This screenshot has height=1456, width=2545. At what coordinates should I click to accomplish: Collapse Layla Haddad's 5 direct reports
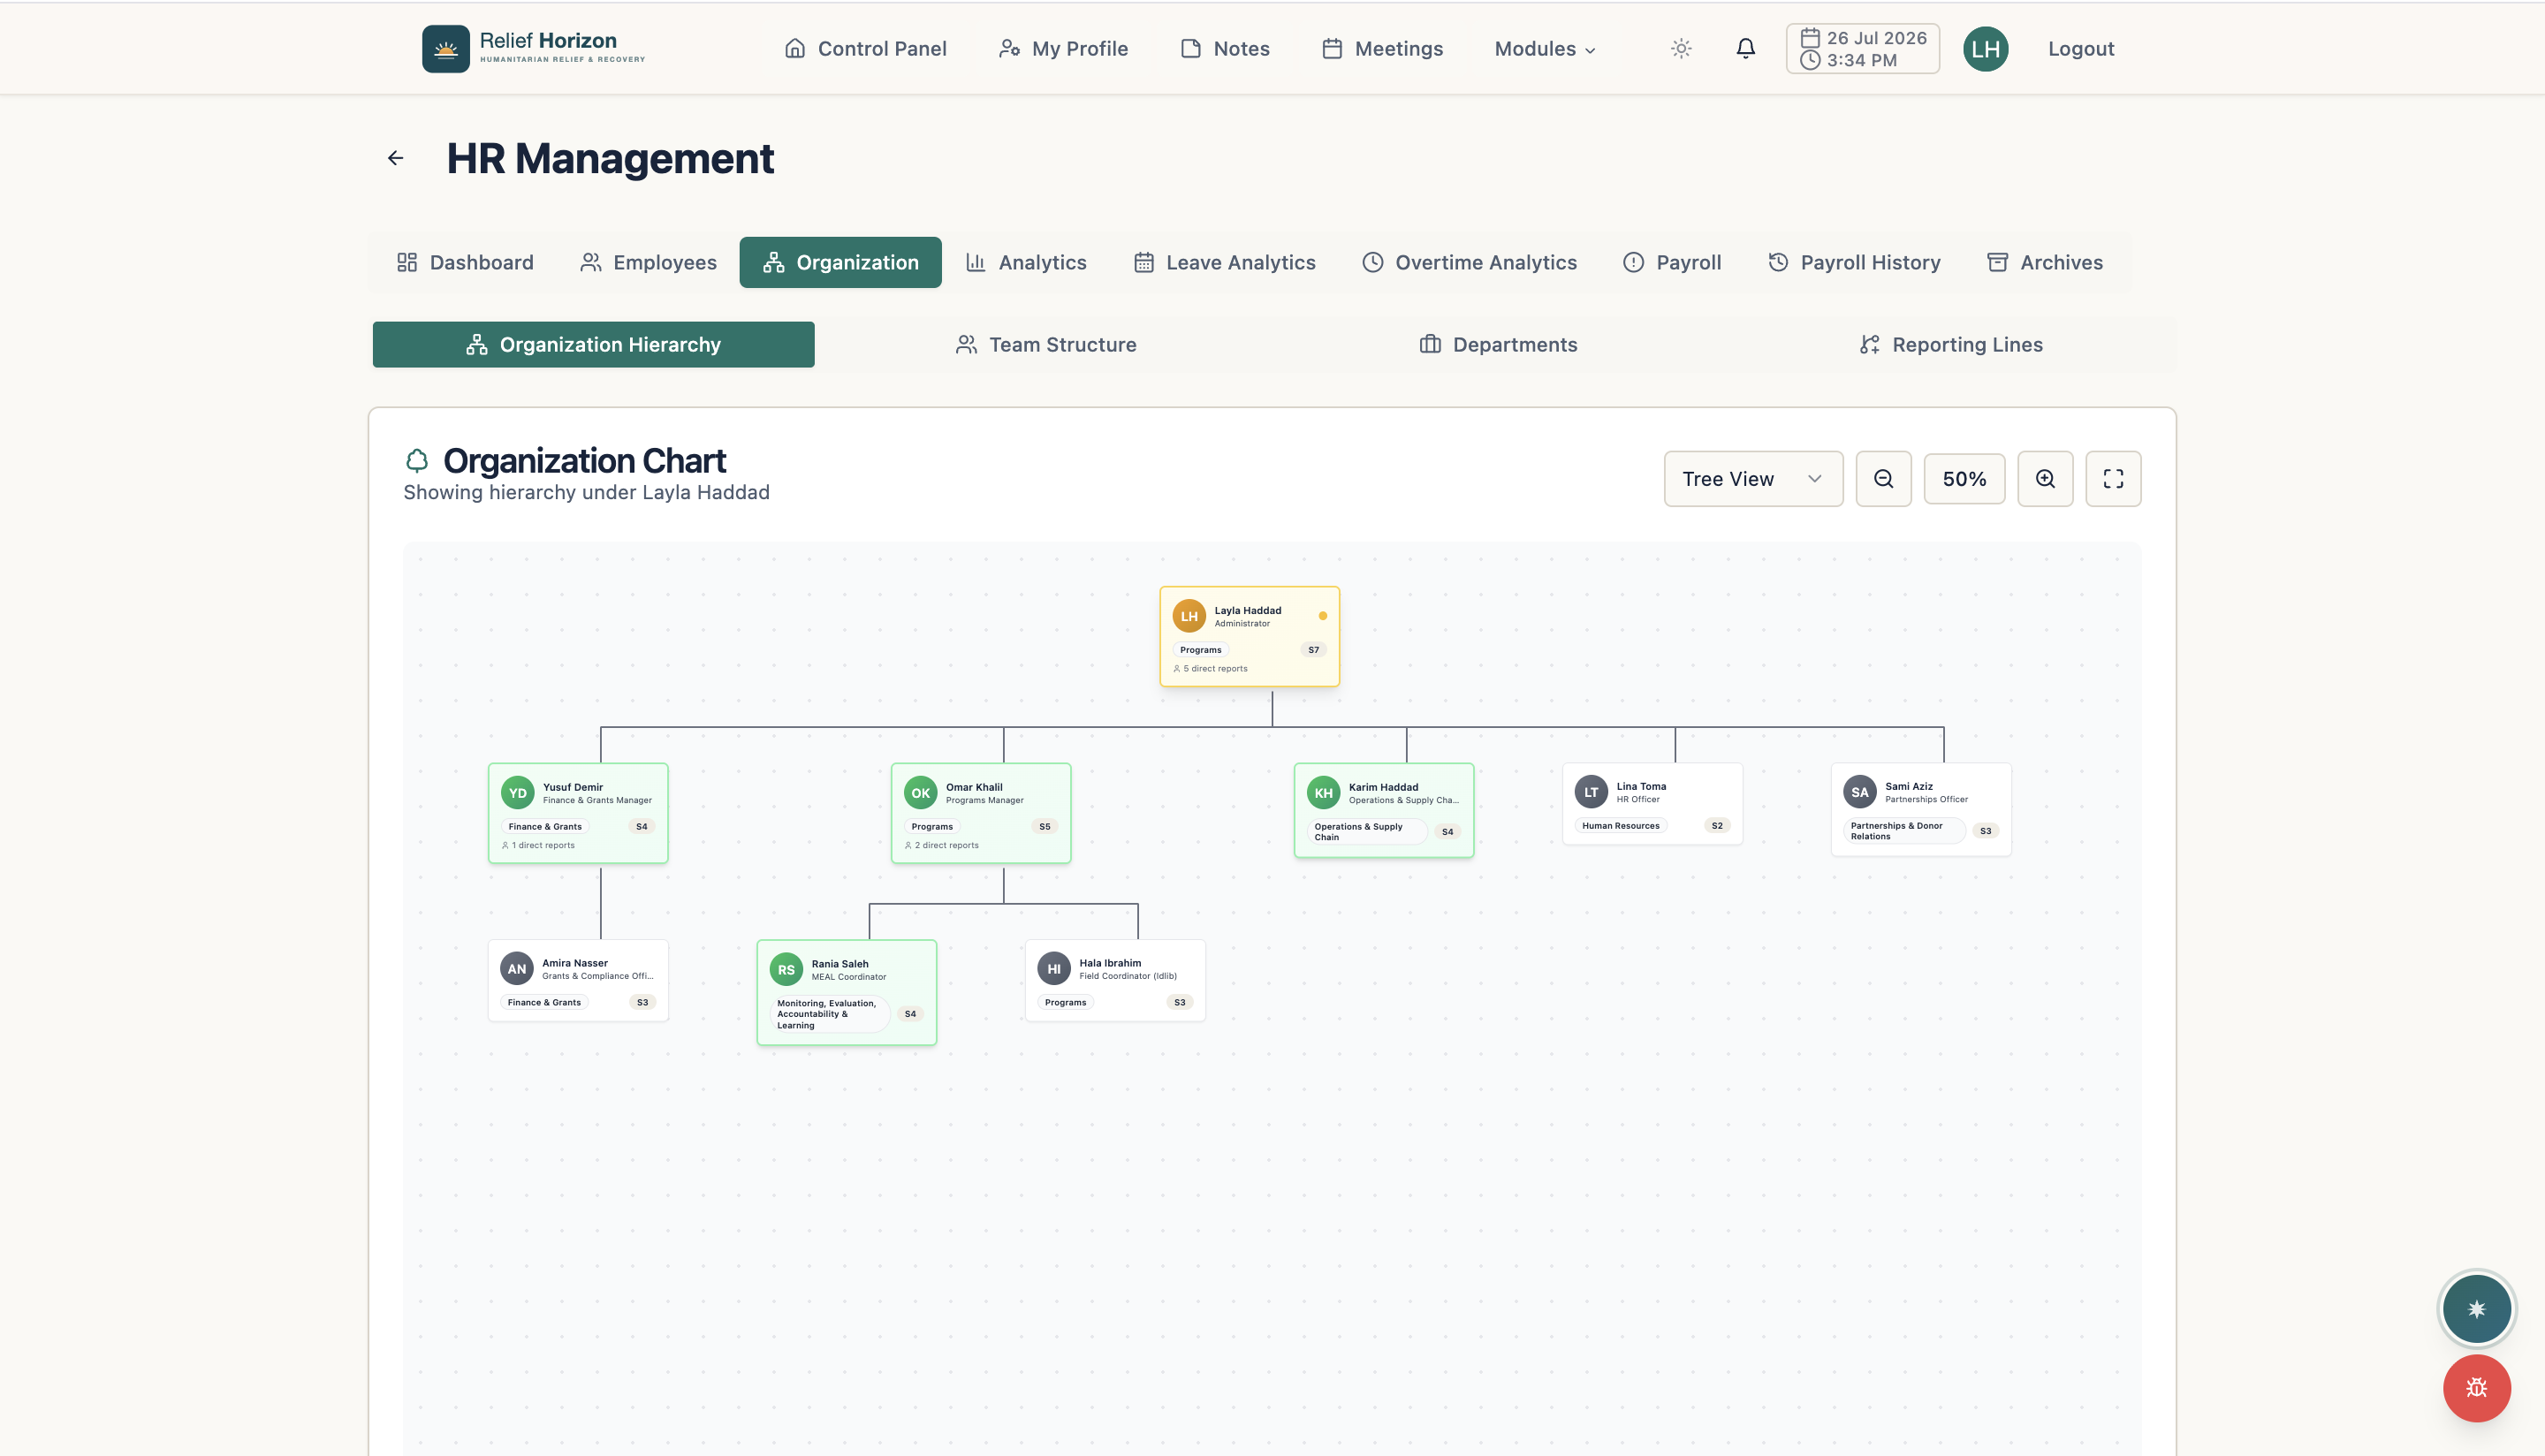click(x=1211, y=668)
